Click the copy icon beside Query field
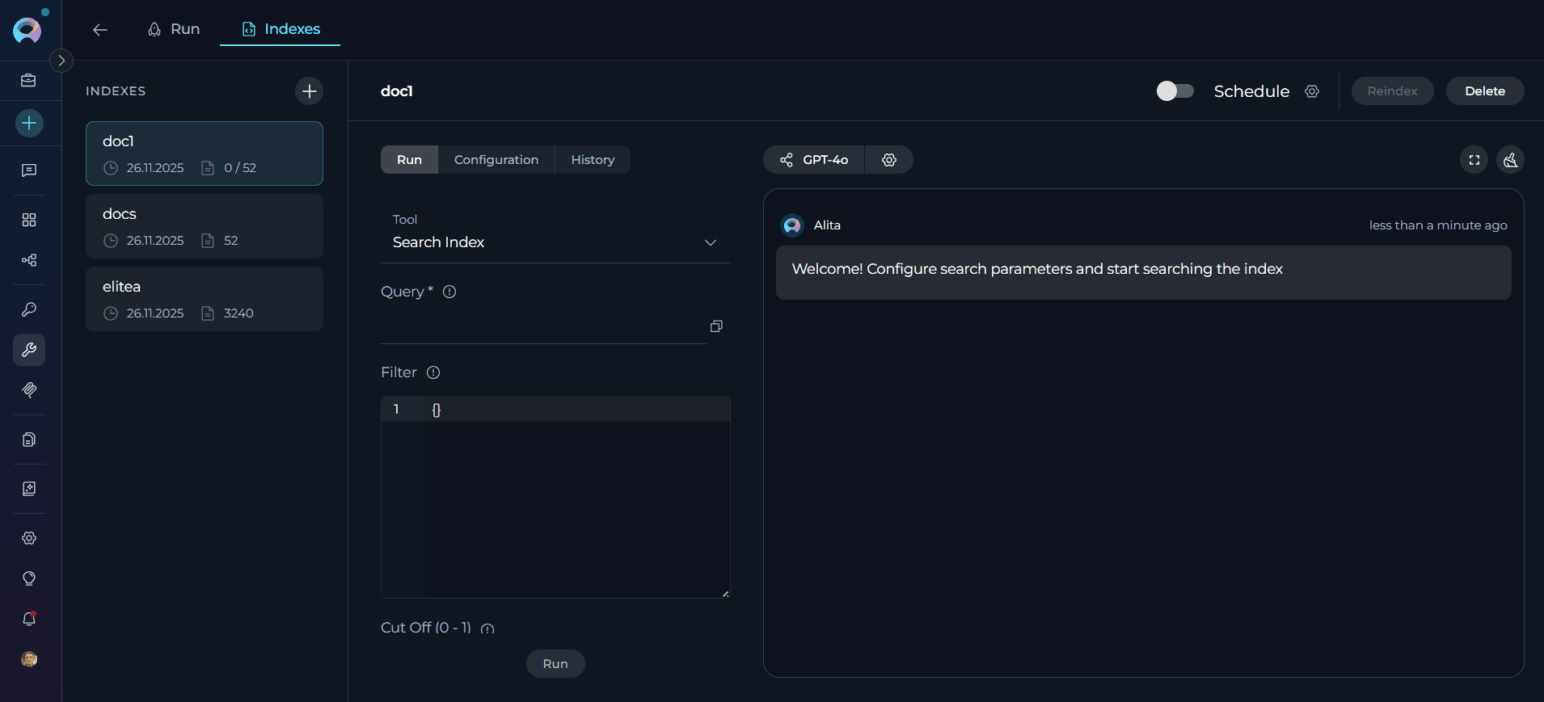 click(x=715, y=326)
